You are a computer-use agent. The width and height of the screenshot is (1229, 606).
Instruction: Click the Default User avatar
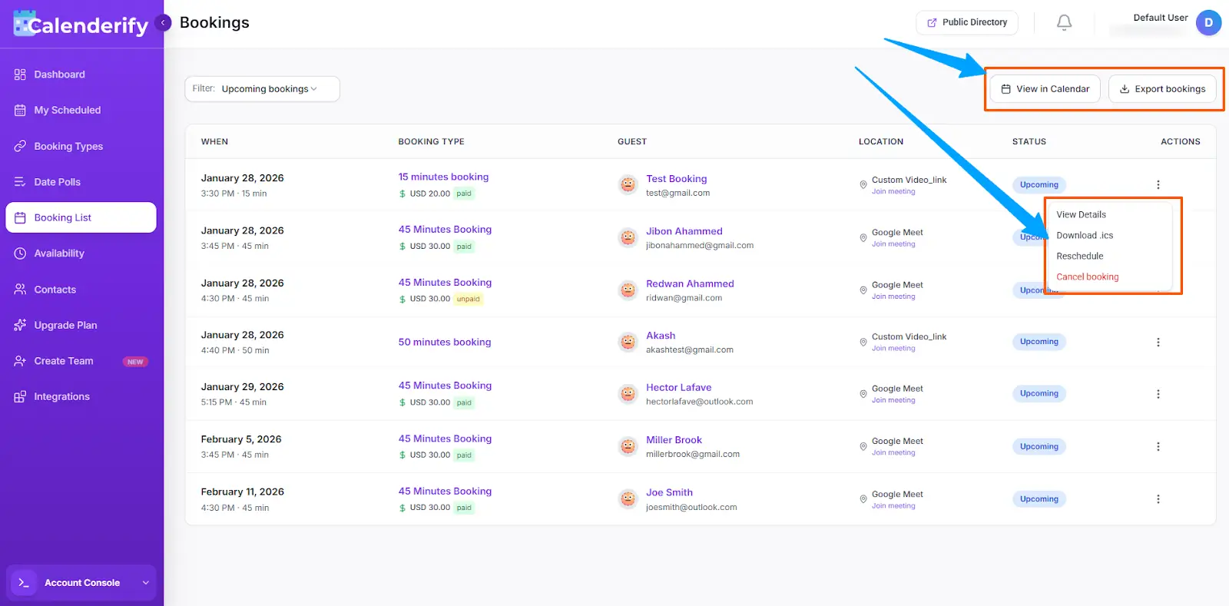click(x=1208, y=23)
